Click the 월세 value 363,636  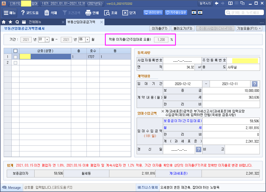click(231, 97)
